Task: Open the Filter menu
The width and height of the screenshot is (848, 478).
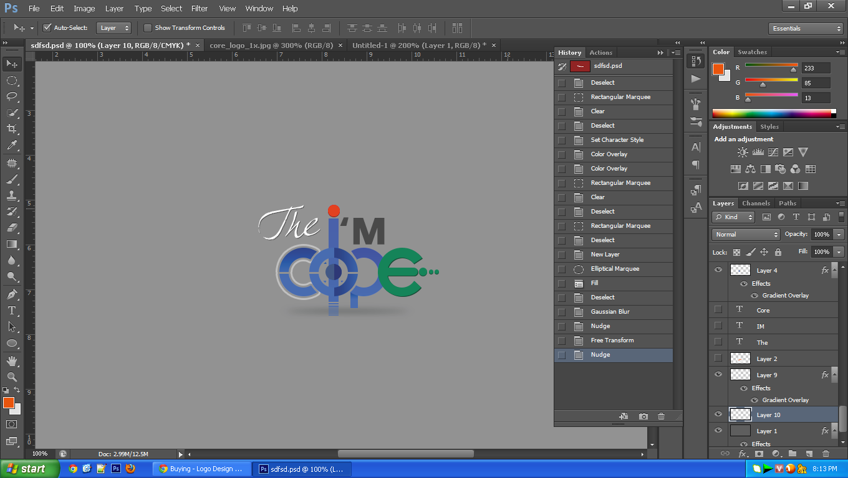Action: pos(200,9)
